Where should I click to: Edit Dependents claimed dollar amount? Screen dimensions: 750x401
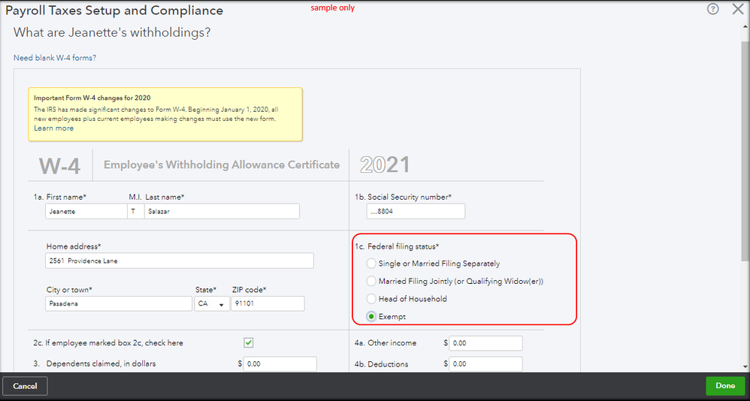[x=280, y=363]
